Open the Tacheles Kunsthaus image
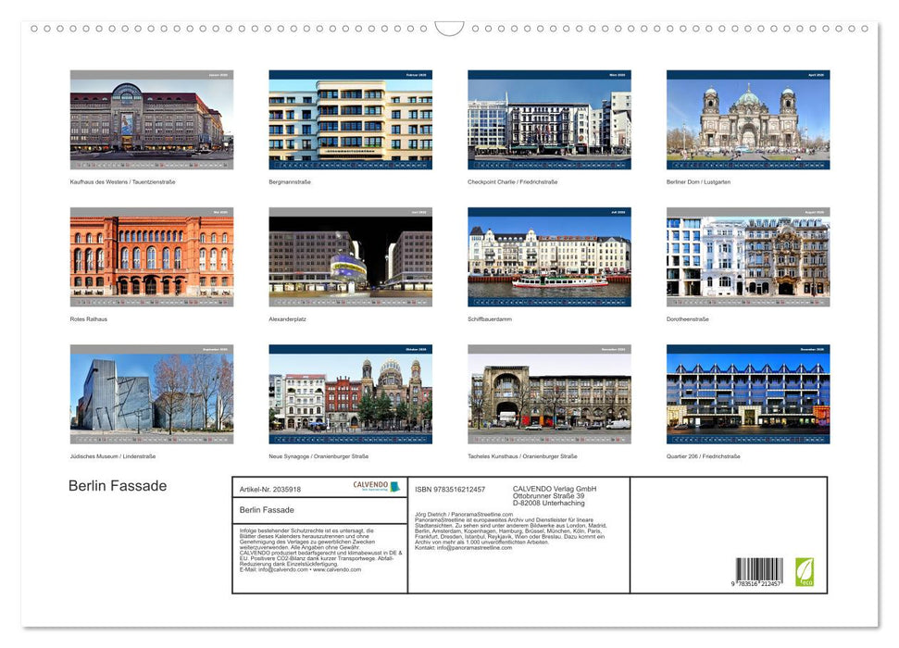The height and width of the screenshot is (648, 899). click(x=548, y=394)
